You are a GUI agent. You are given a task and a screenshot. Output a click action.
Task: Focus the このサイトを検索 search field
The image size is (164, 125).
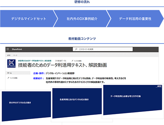coord(103,49)
